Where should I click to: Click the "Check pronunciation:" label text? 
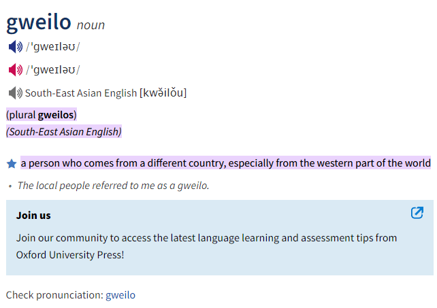(54, 295)
